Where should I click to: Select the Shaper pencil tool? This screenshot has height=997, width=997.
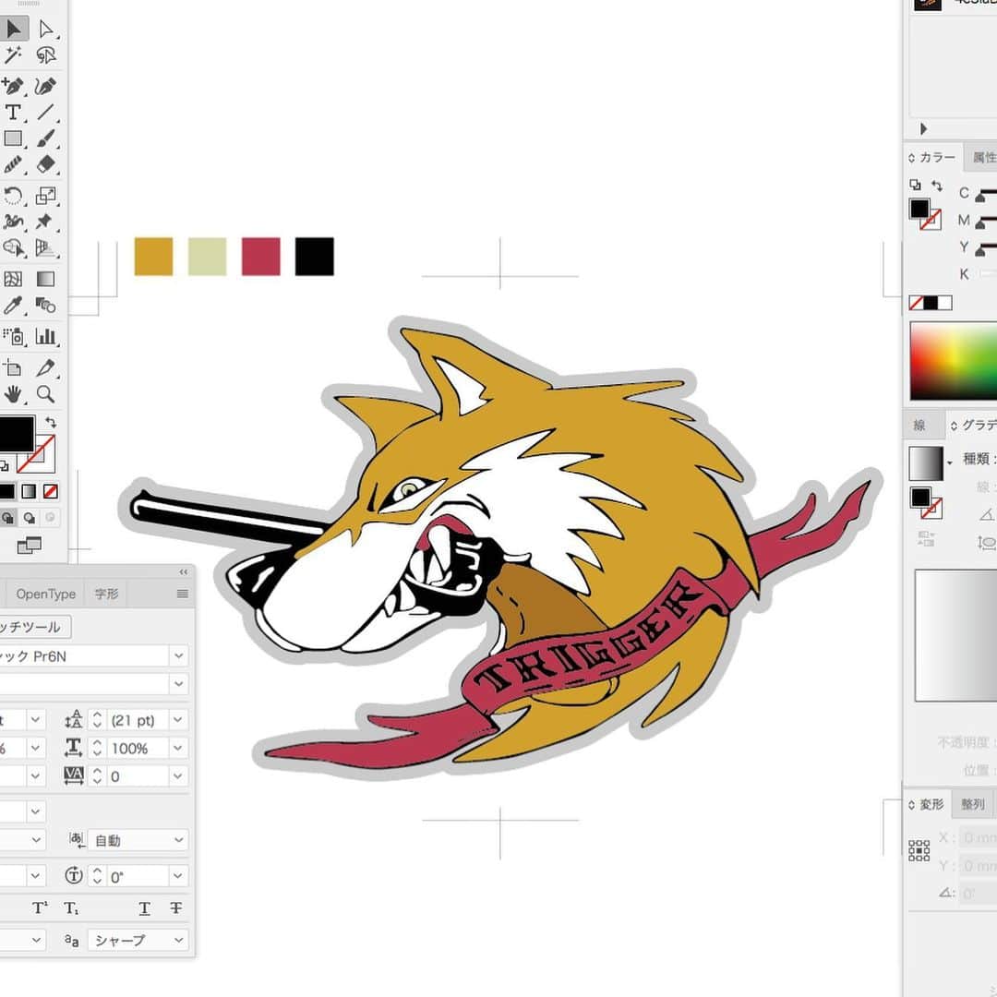pos(13,164)
